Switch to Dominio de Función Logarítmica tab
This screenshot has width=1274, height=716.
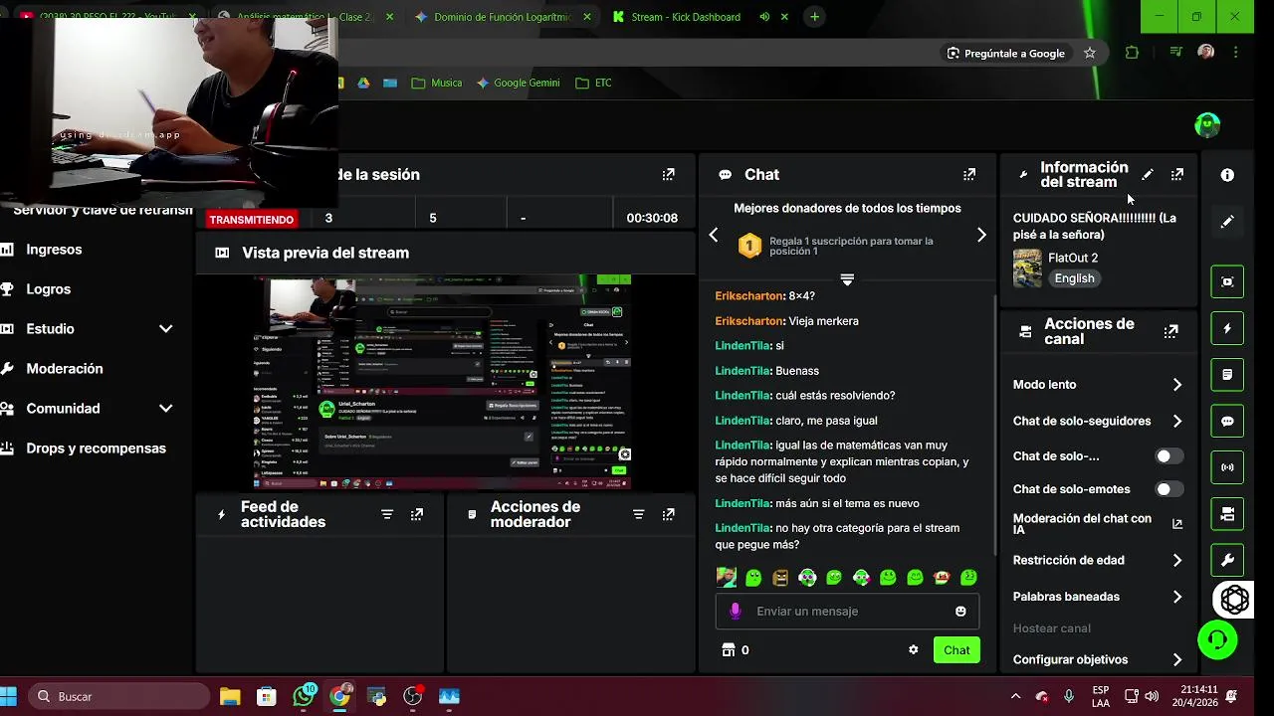point(504,17)
